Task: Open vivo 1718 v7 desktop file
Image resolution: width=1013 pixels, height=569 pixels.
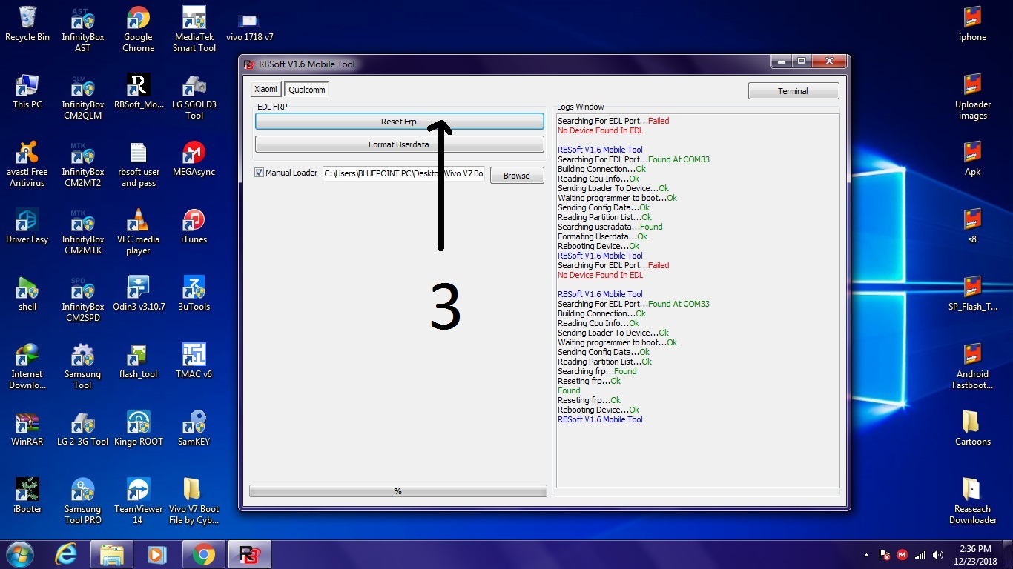Action: pyautogui.click(x=249, y=27)
